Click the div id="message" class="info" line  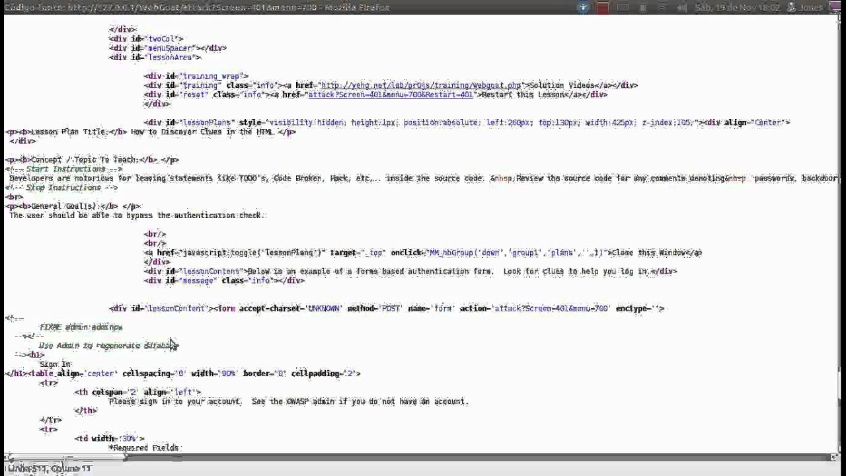click(x=224, y=280)
